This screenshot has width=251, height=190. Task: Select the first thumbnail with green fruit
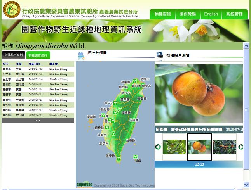[x=174, y=147]
